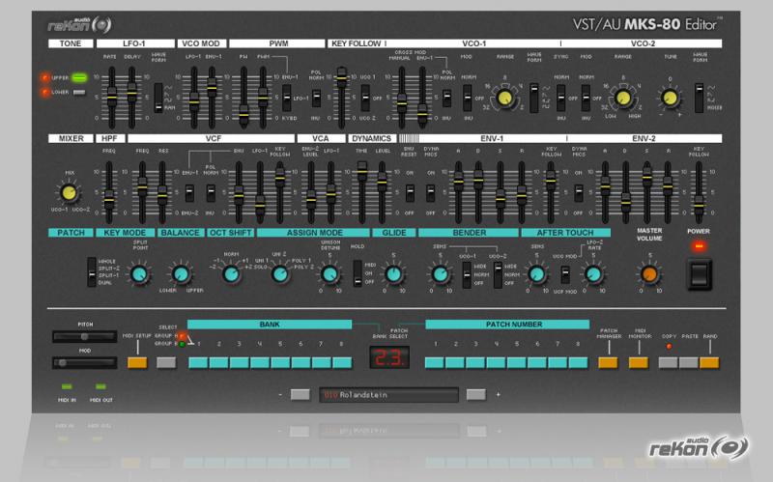The image size is (773, 482).
Task: Select PATCH NUMBER button 5
Action: 517,363
